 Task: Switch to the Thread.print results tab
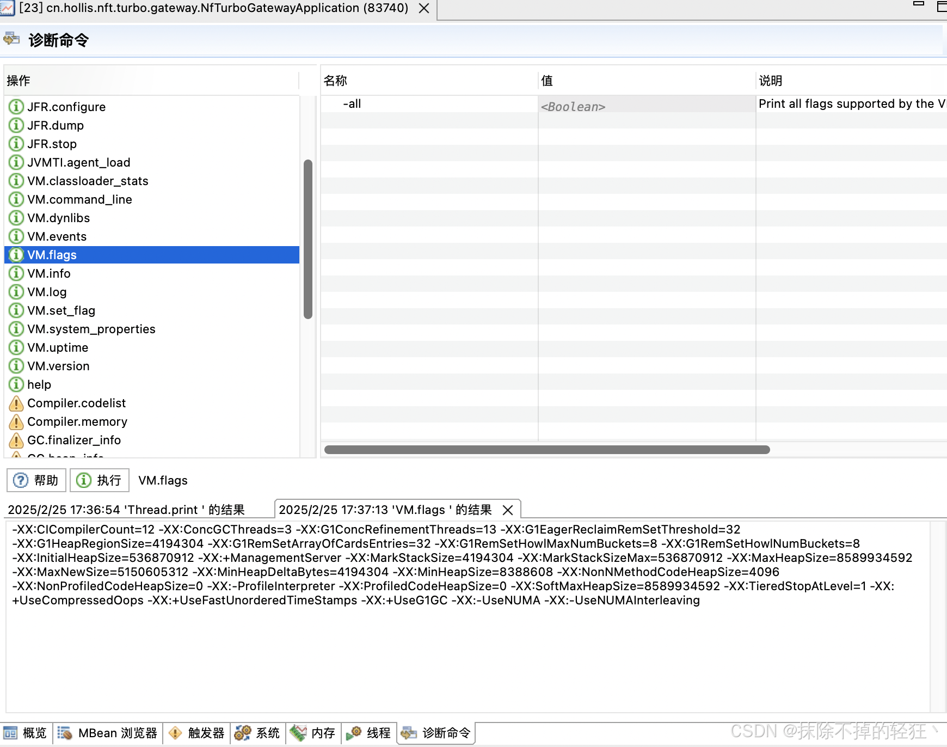coord(125,510)
